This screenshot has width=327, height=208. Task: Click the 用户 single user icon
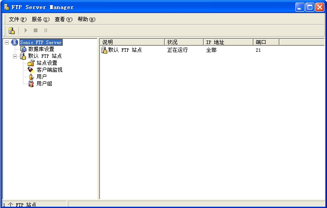click(x=31, y=76)
